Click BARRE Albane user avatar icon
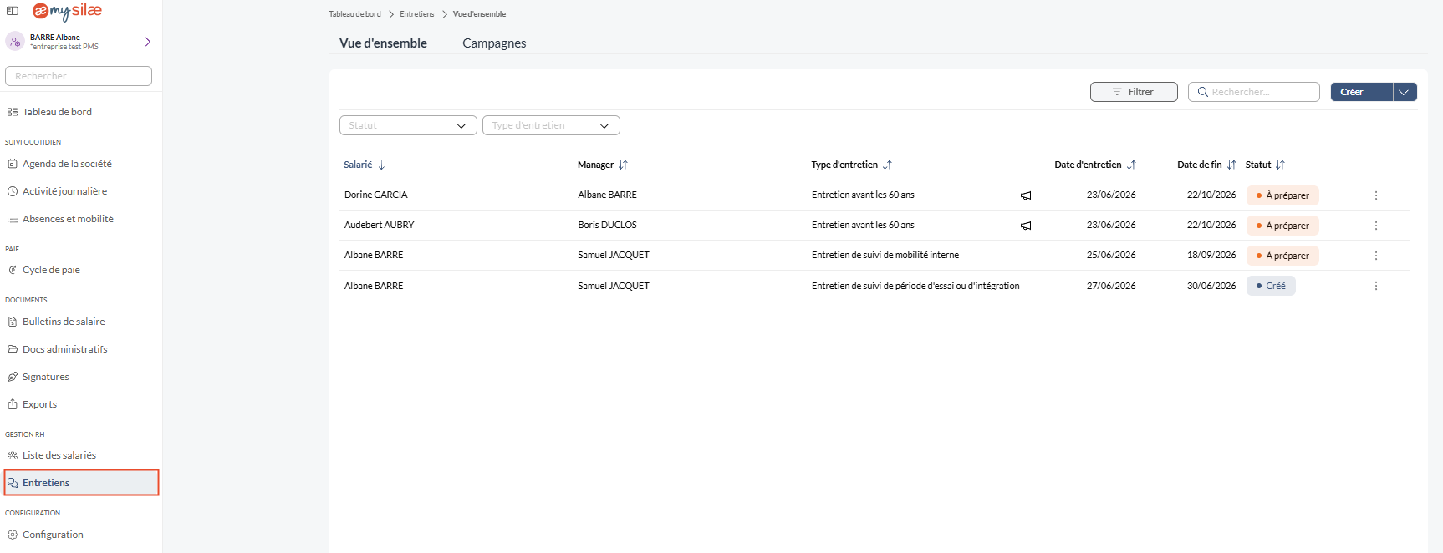The height and width of the screenshot is (553, 1443). (15, 42)
